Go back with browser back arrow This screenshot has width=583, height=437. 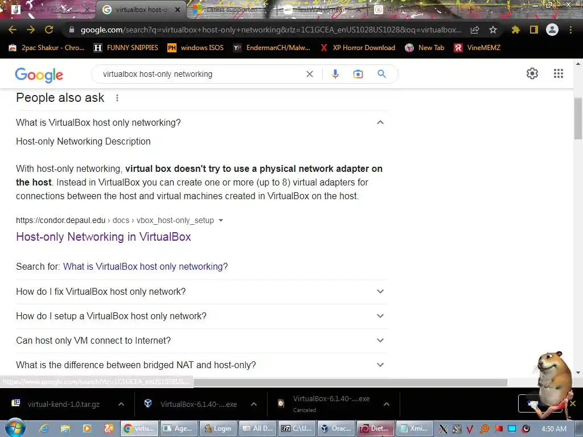pos(13,30)
